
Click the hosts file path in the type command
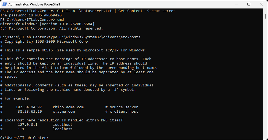(100, 37)
